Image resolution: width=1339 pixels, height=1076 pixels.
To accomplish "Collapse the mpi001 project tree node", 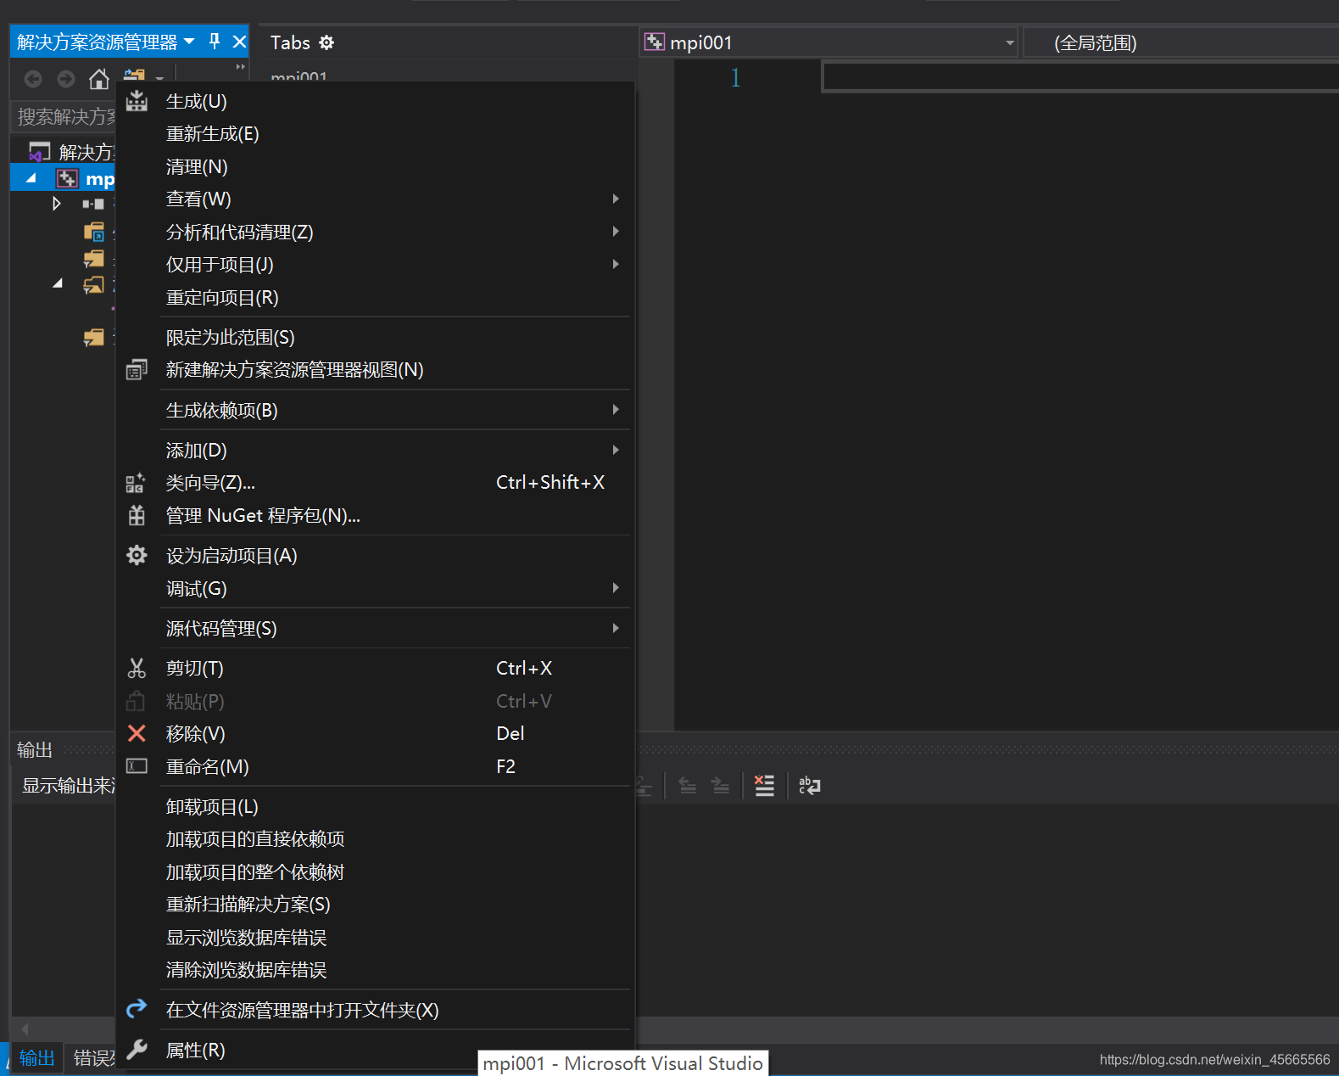I will coord(31,178).
